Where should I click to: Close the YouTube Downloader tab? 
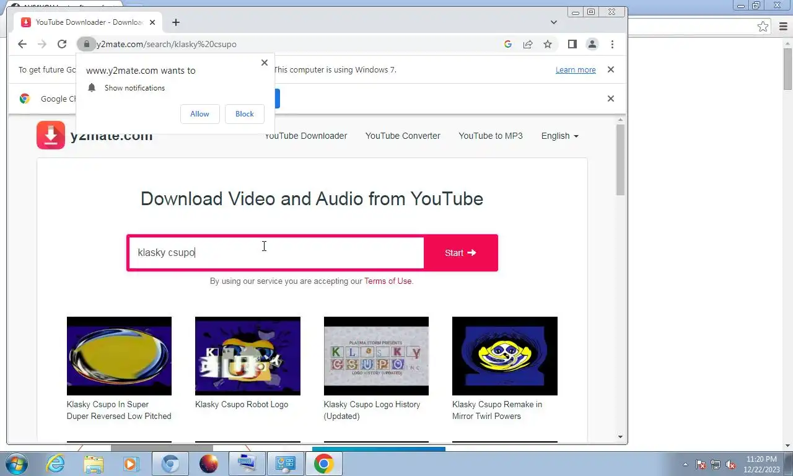point(152,22)
